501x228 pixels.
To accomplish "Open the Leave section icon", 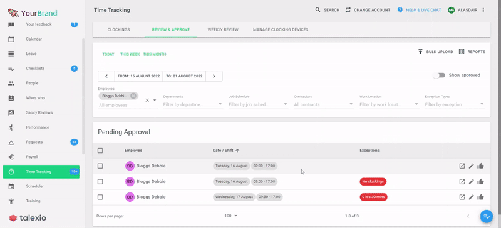I will tap(11, 54).
